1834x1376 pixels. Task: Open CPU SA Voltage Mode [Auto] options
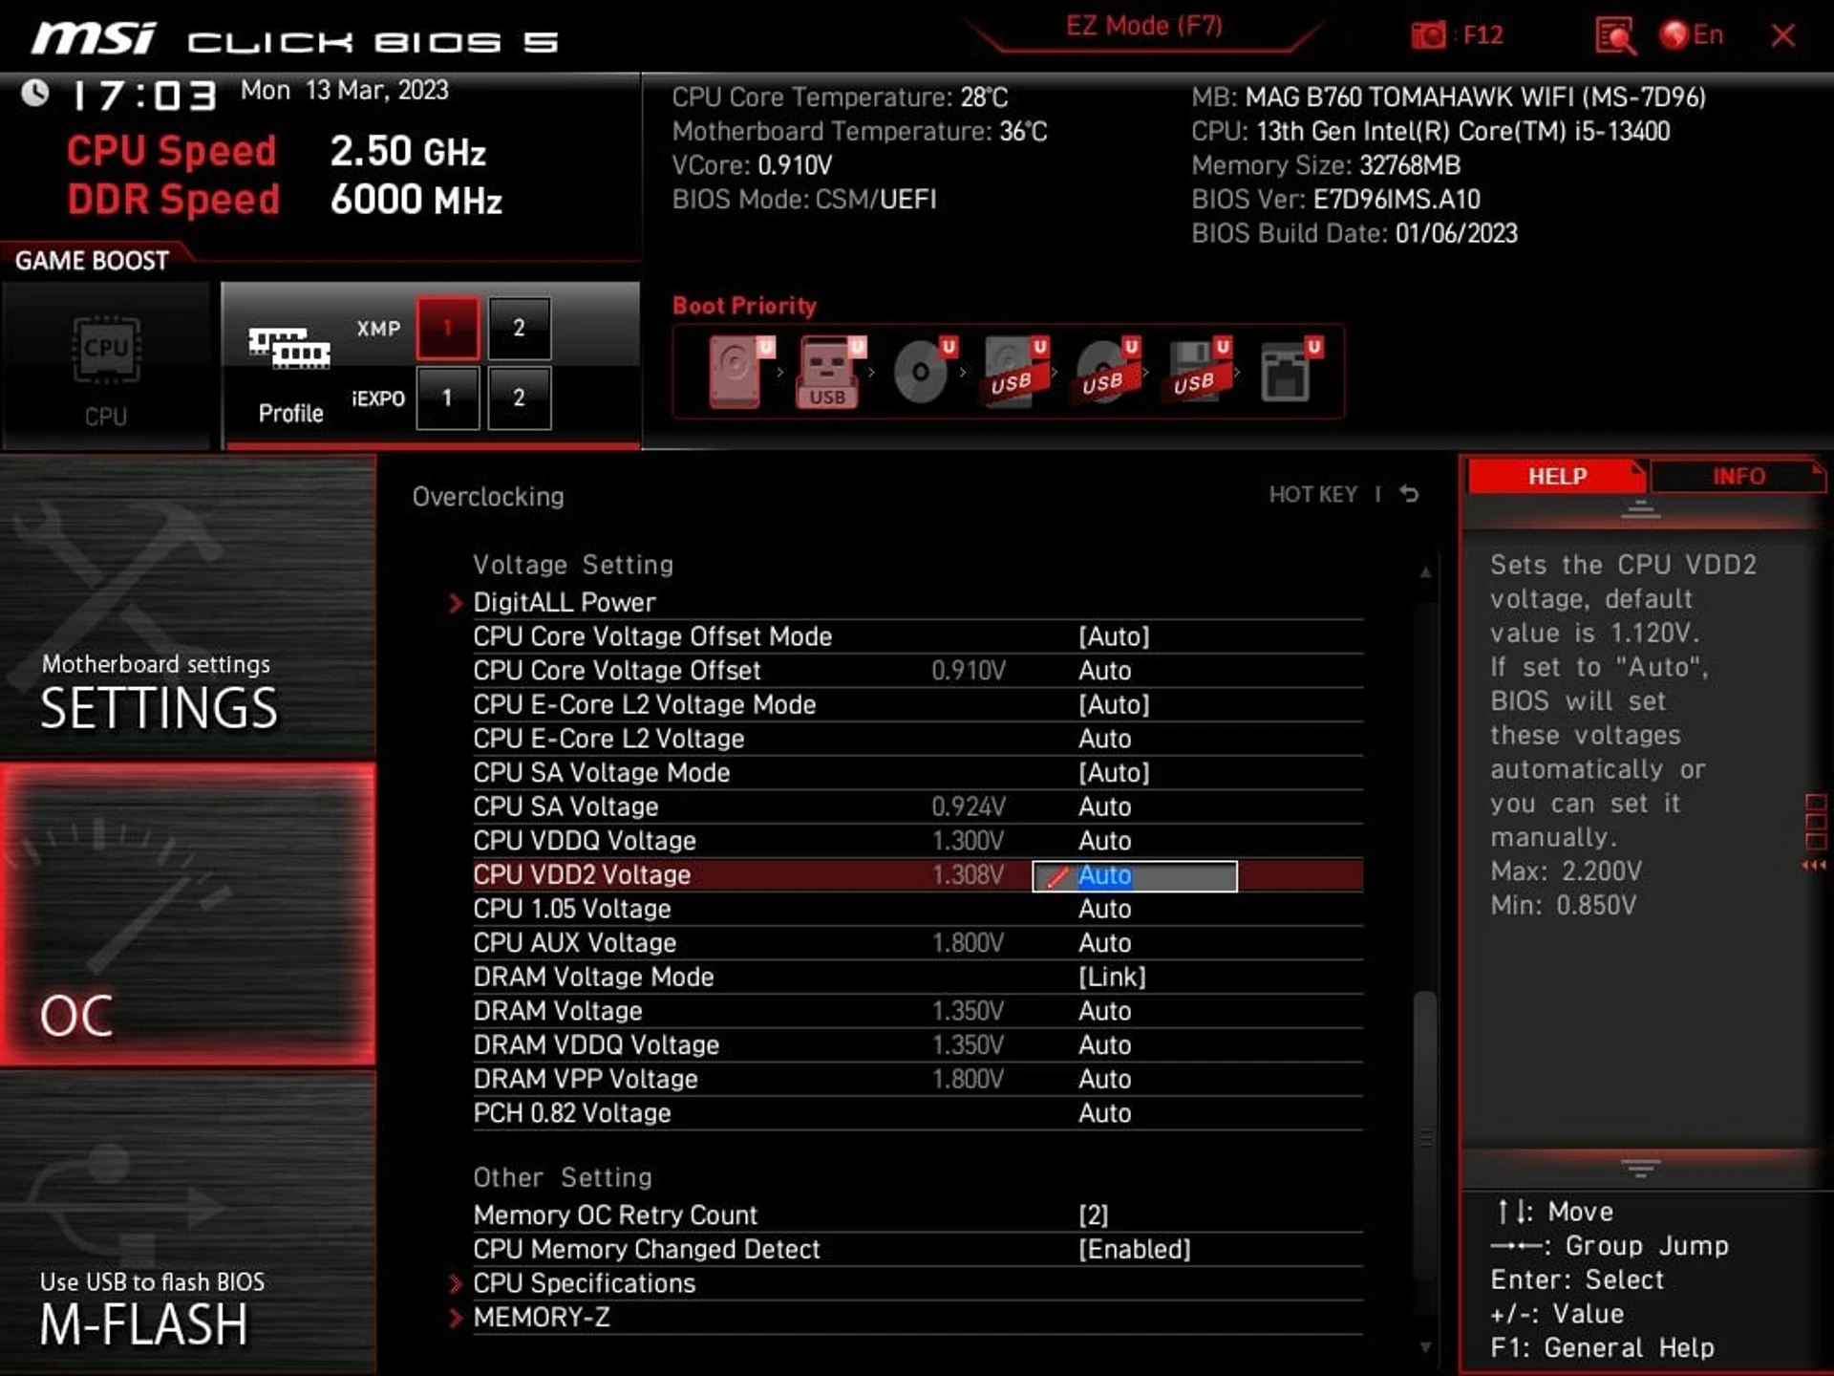[1114, 772]
